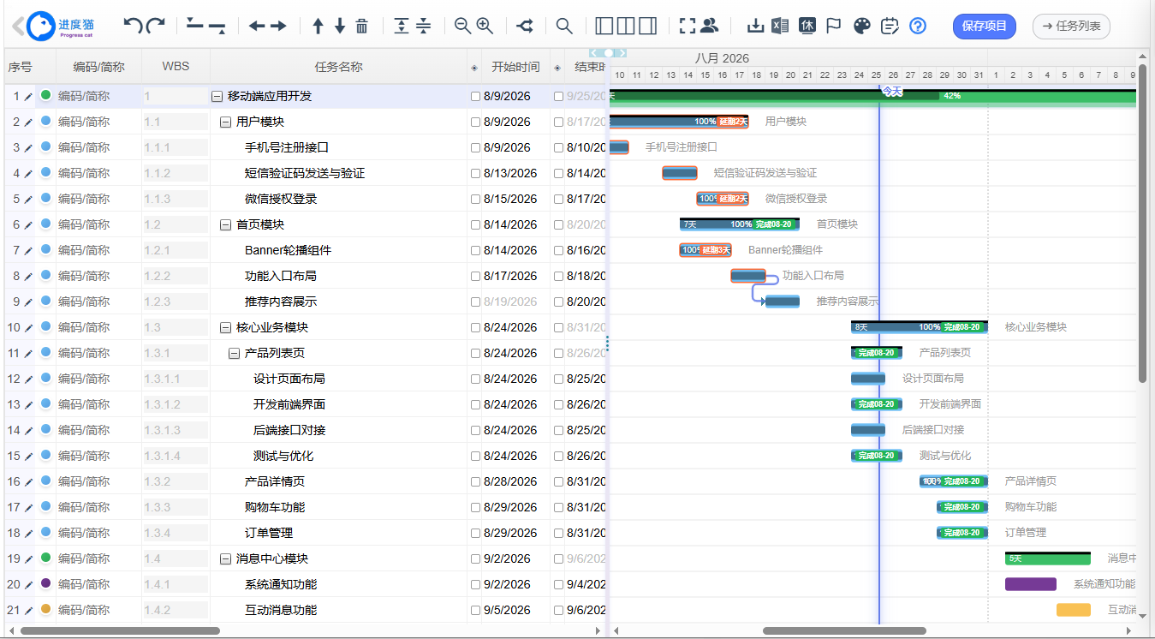Open the calendar notes icon
The width and height of the screenshot is (1155, 639).
click(x=890, y=26)
